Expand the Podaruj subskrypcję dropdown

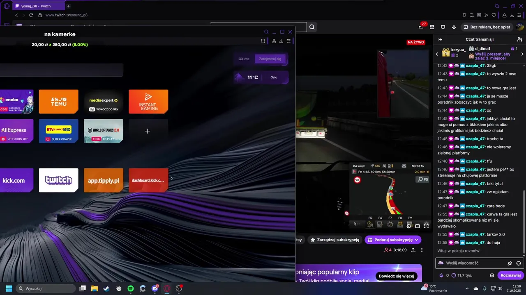pyautogui.click(x=416, y=240)
